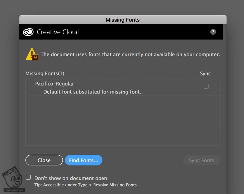
Task: Click the fonts not available warning text
Action: click(x=130, y=54)
